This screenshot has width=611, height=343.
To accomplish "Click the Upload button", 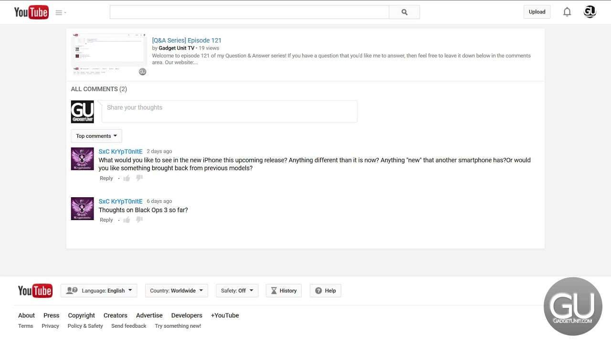I will pos(537,12).
